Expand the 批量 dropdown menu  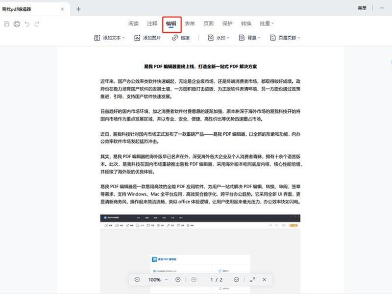(267, 24)
